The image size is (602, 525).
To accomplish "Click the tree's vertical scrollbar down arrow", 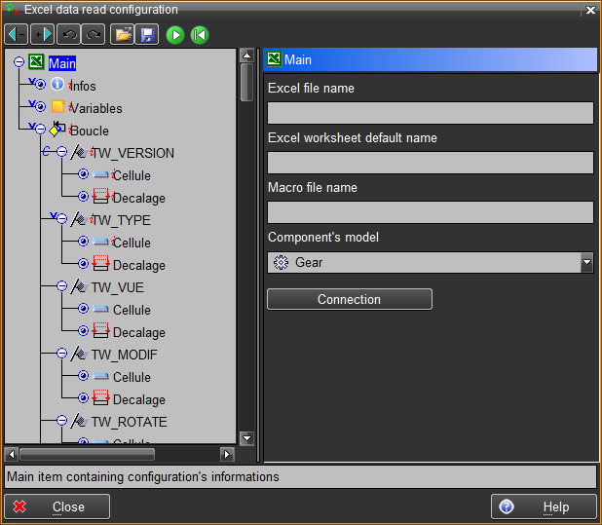I will pos(246,438).
